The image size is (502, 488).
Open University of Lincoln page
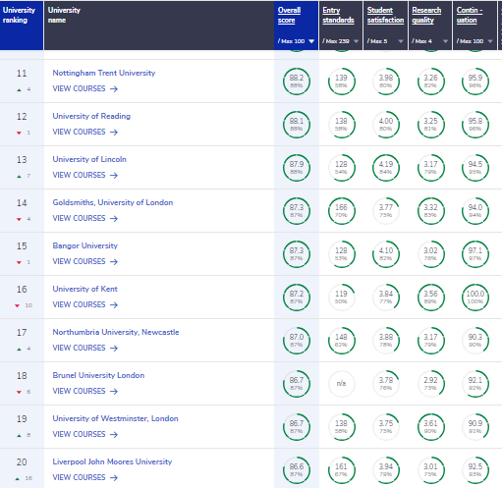89,159
